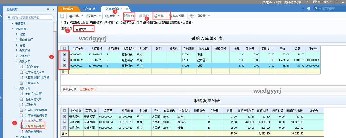Open the dropdown arrow next to 输出
The image size is (346, 138).
pos(100,16)
